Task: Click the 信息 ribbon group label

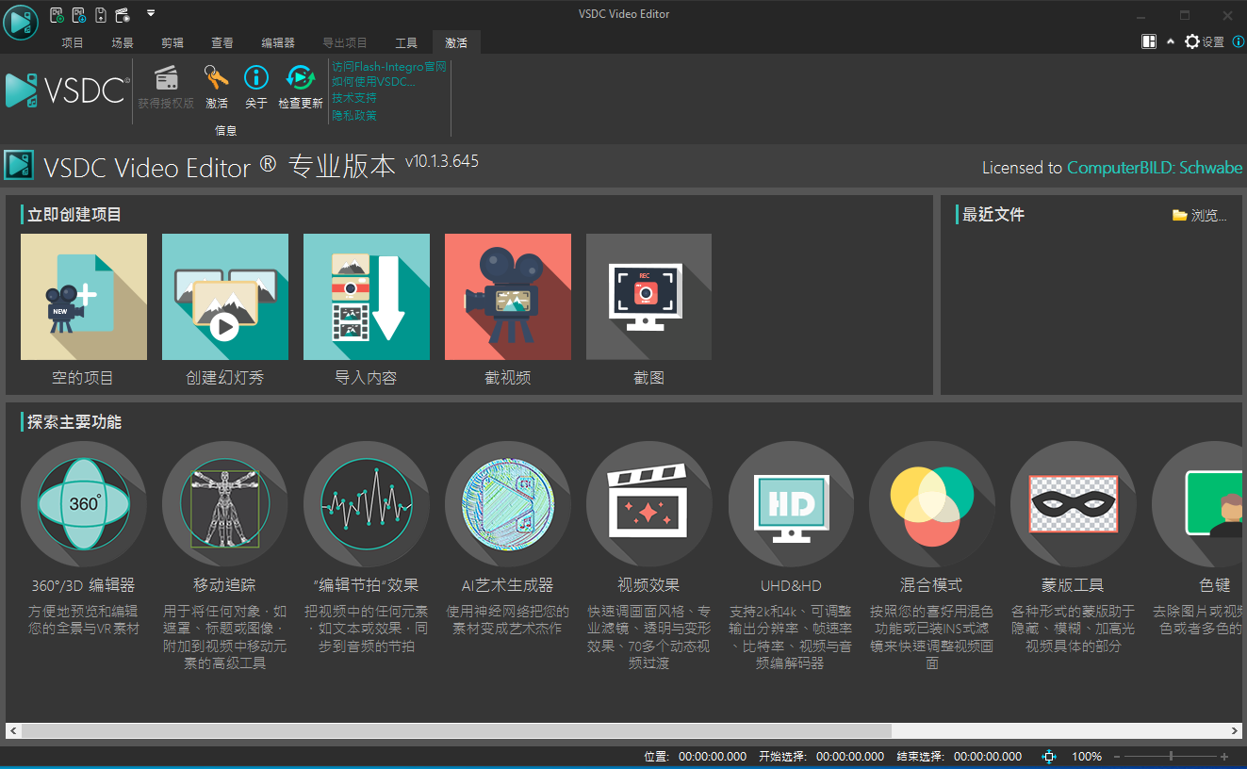Action: [x=226, y=130]
